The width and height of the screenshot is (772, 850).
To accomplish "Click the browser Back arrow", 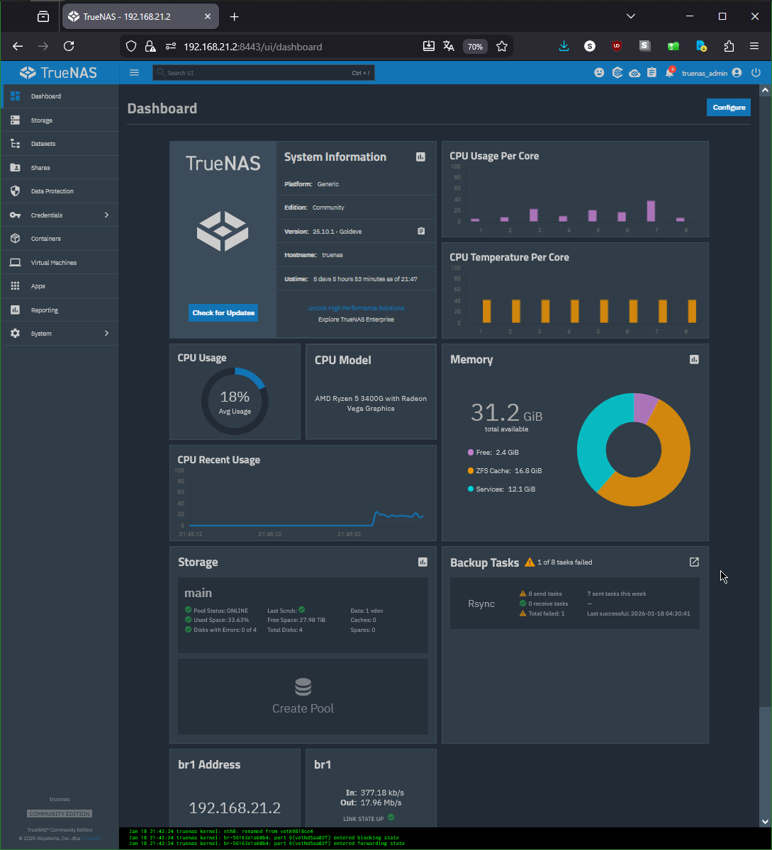I will click(18, 46).
